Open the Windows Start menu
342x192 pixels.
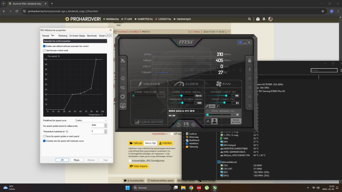tap(127, 188)
